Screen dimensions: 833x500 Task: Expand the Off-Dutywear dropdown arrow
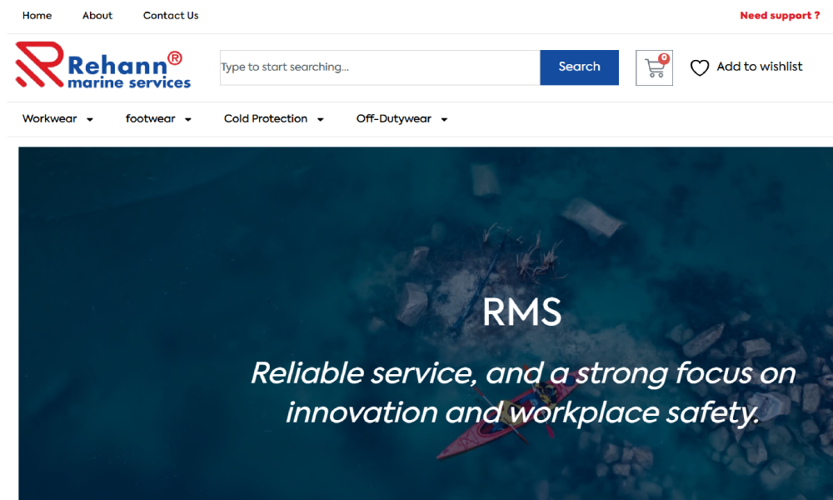click(444, 119)
